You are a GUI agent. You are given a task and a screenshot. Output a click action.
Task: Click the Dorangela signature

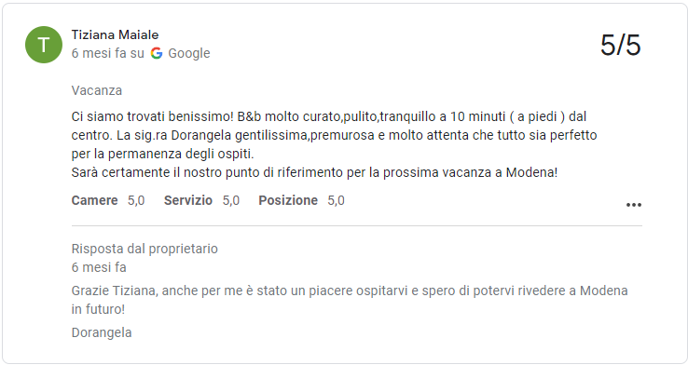point(102,332)
